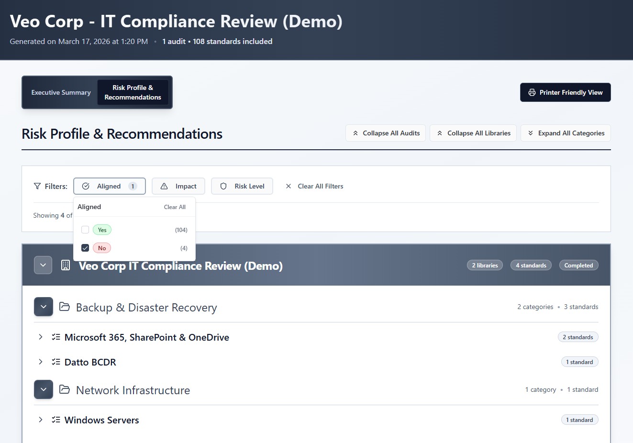Collapse the Veo Corp IT Compliance Review audit
The width and height of the screenshot is (633, 443).
point(43,265)
